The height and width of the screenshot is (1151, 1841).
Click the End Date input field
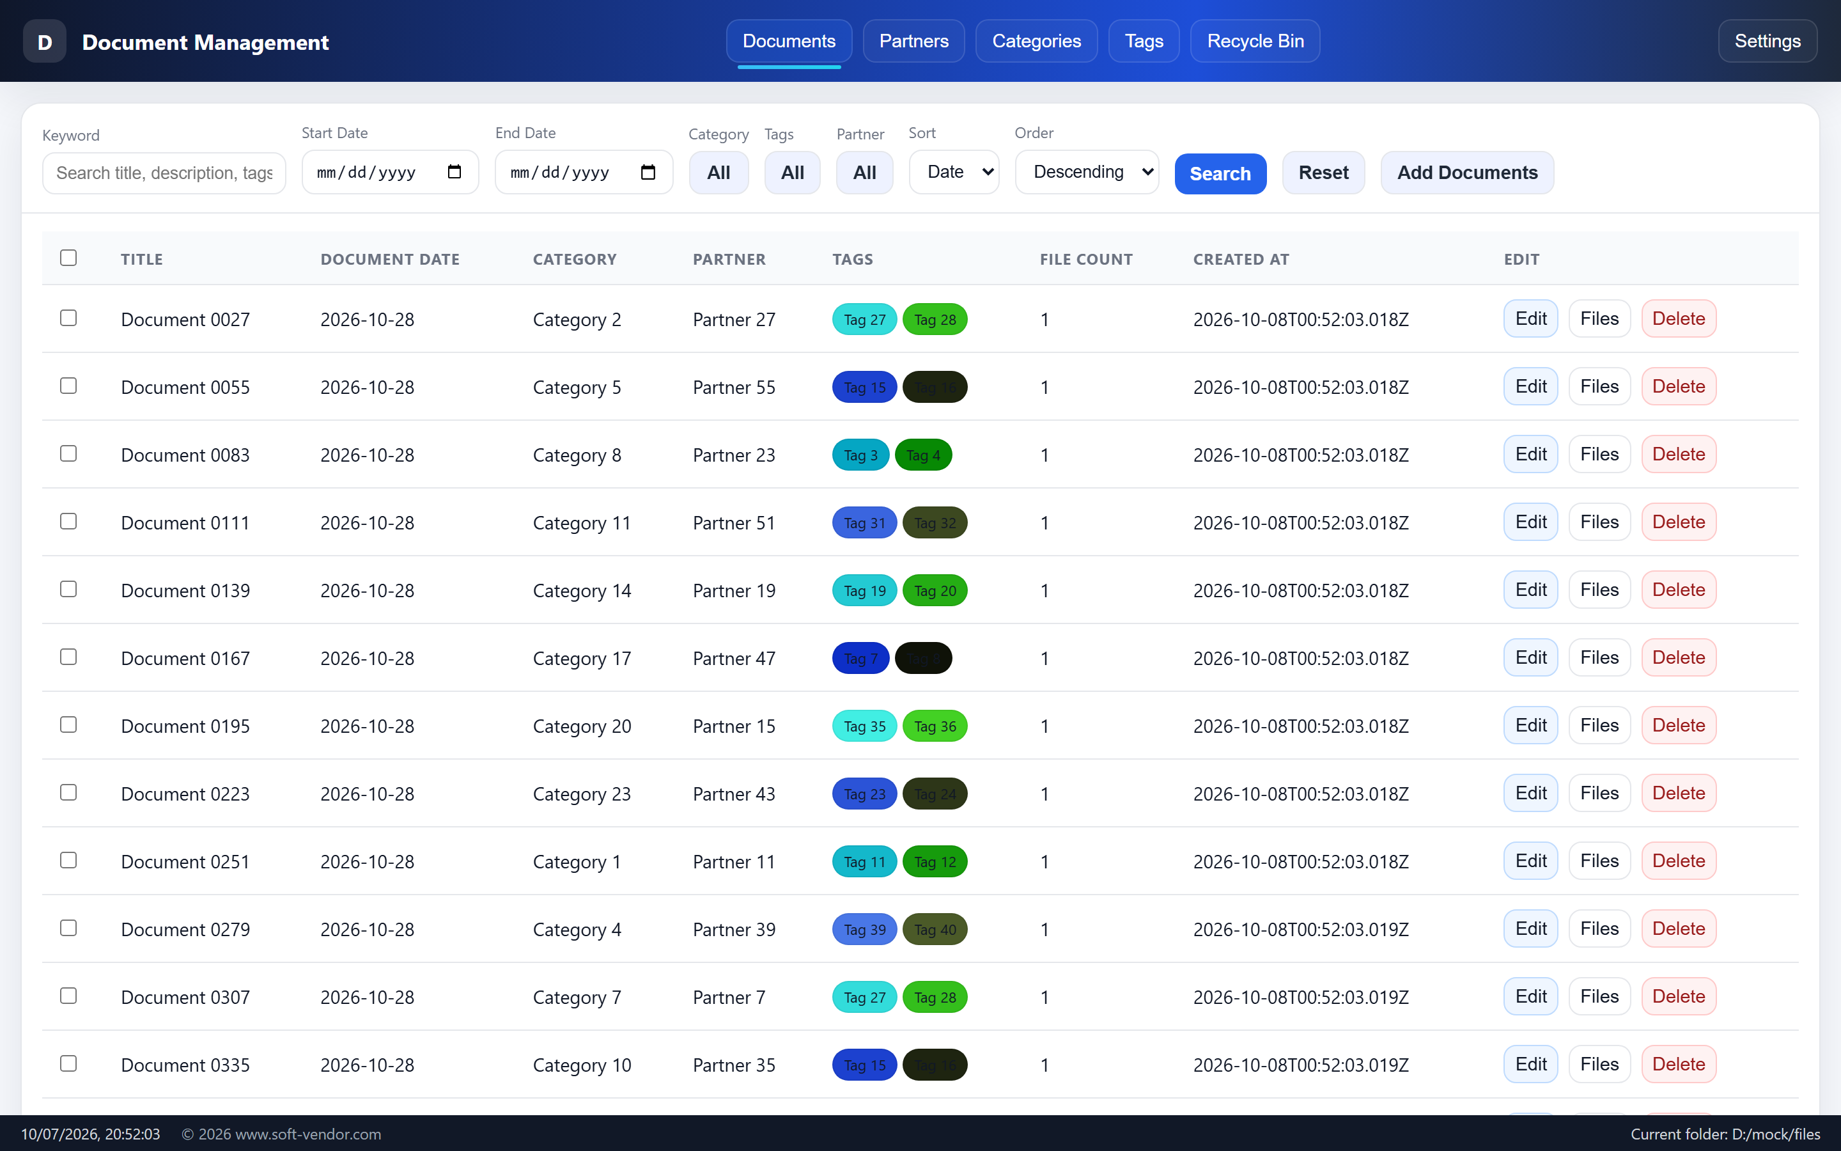pos(584,172)
